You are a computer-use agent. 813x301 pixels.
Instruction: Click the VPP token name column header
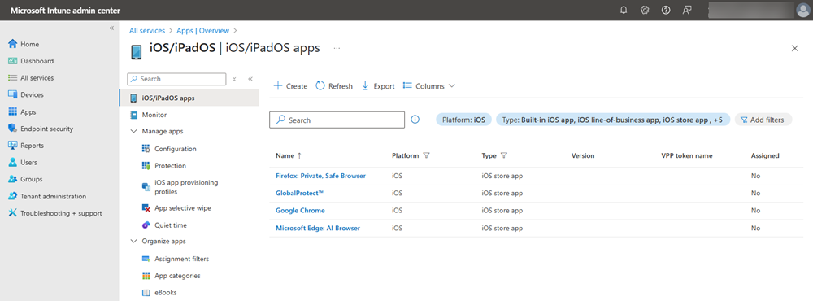tap(687, 155)
